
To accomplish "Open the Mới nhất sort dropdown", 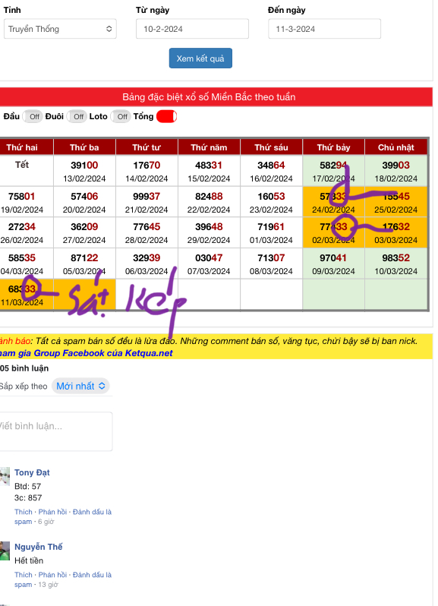I will click(80, 386).
